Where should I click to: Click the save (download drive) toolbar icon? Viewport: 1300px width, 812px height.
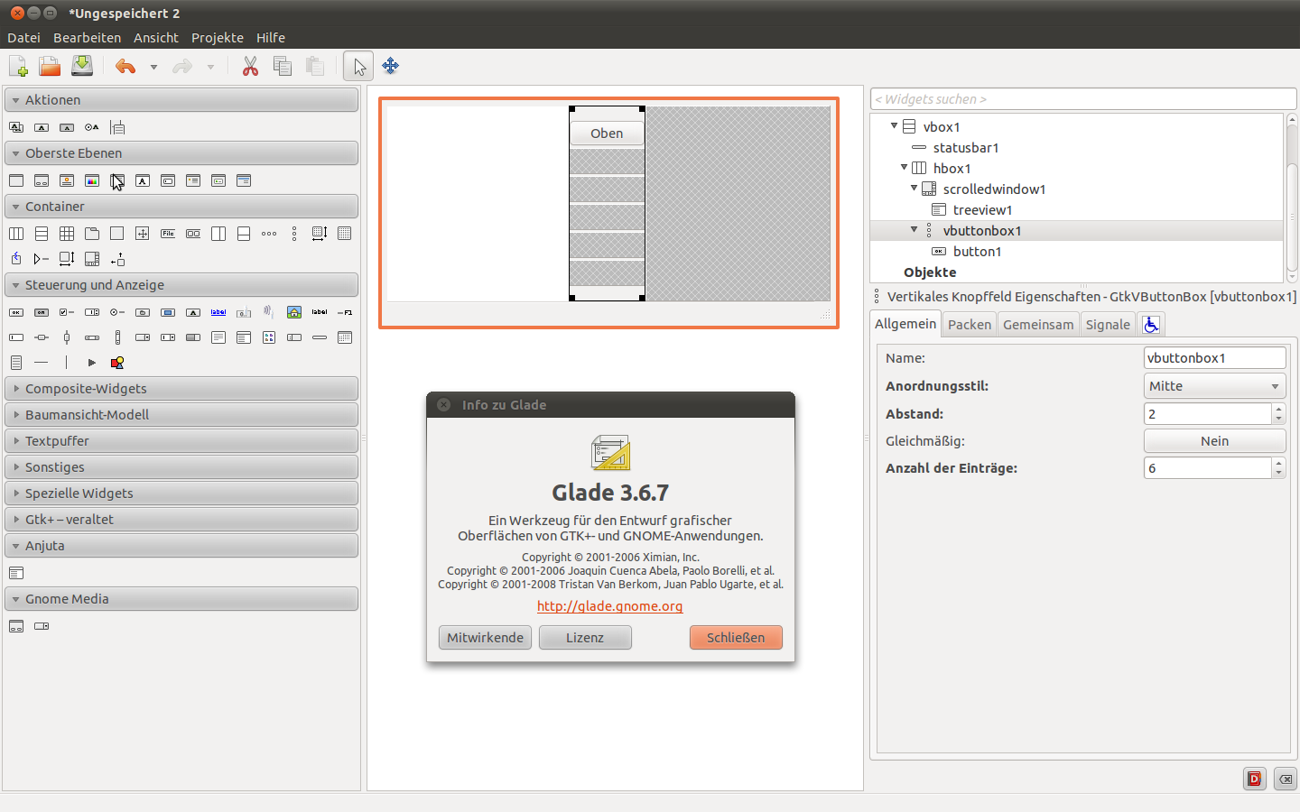82,66
